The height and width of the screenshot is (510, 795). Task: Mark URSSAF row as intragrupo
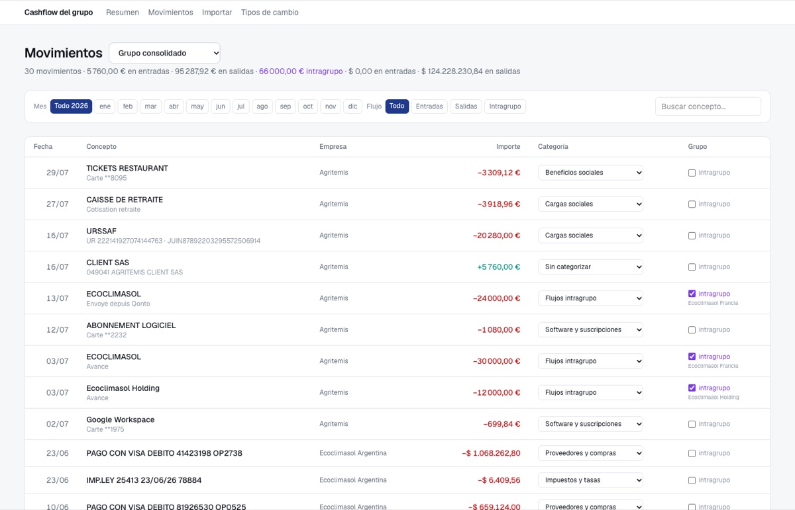pyautogui.click(x=692, y=235)
